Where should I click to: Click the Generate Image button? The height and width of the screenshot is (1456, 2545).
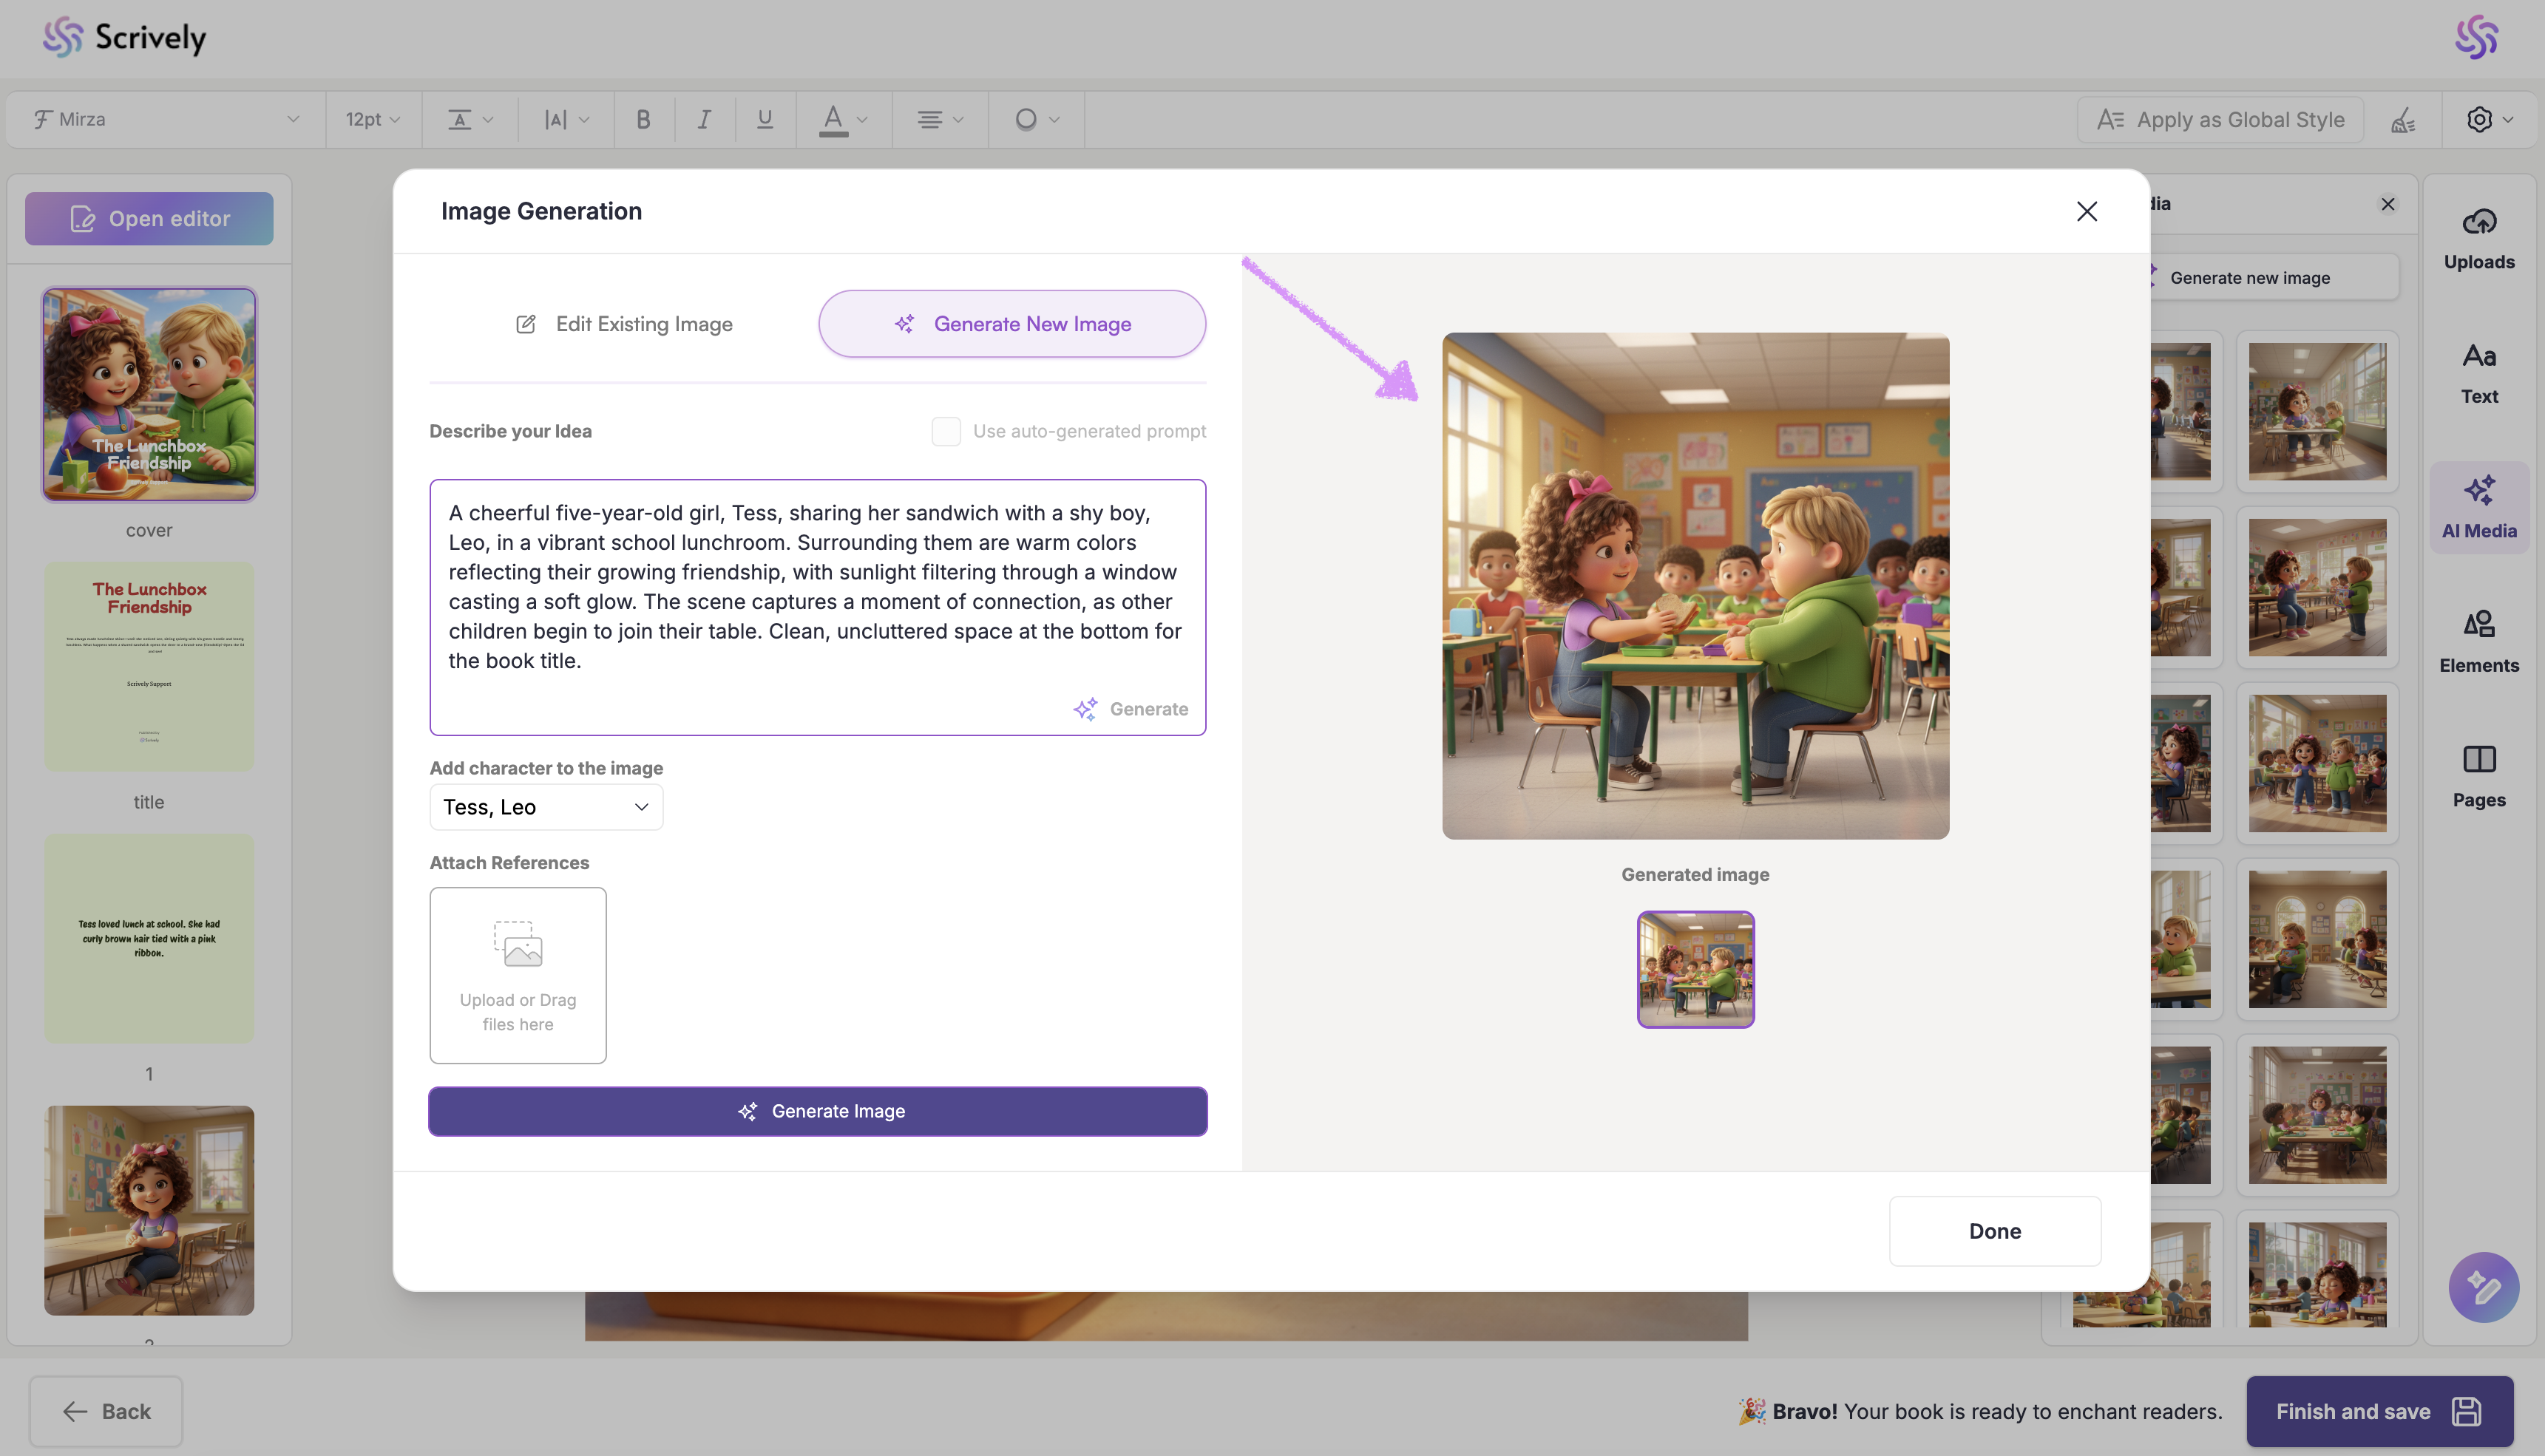coord(817,1111)
